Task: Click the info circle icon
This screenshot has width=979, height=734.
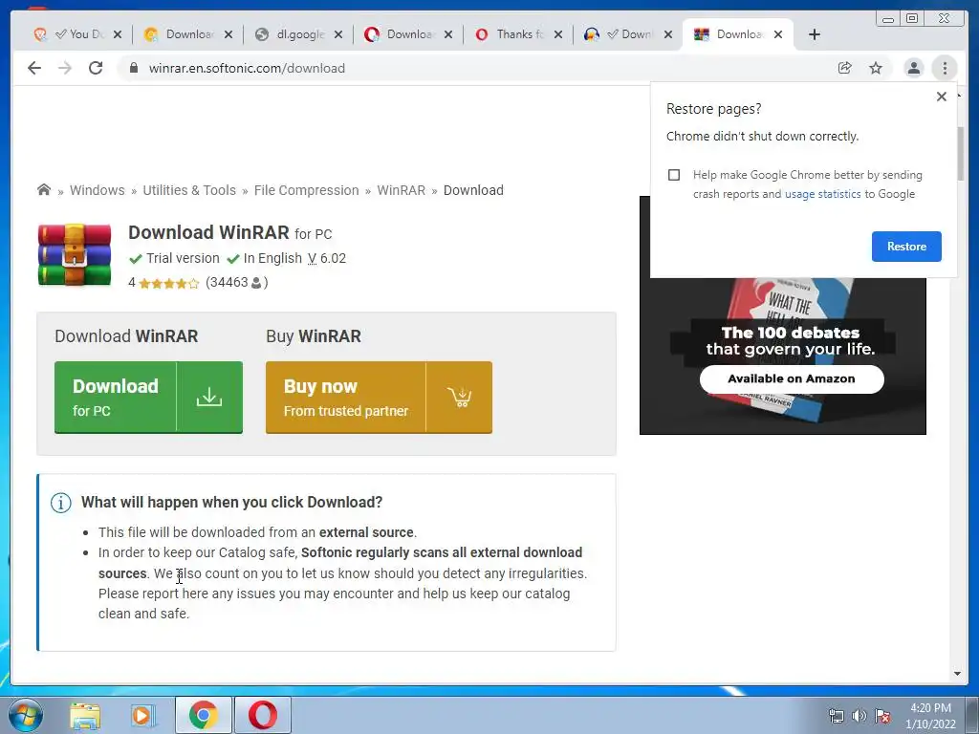Action: [60, 503]
